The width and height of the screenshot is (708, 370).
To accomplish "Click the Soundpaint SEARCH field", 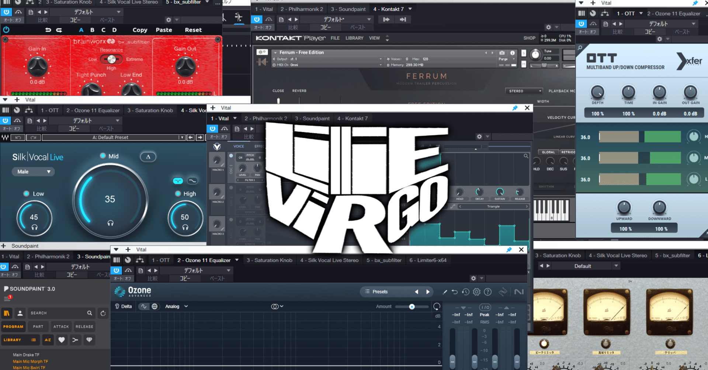I will pos(61,313).
